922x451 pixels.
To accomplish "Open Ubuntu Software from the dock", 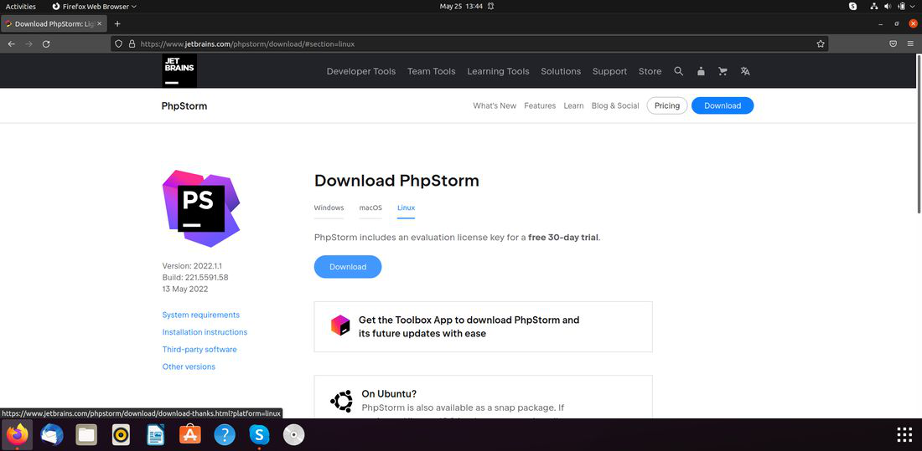I will coord(190,435).
